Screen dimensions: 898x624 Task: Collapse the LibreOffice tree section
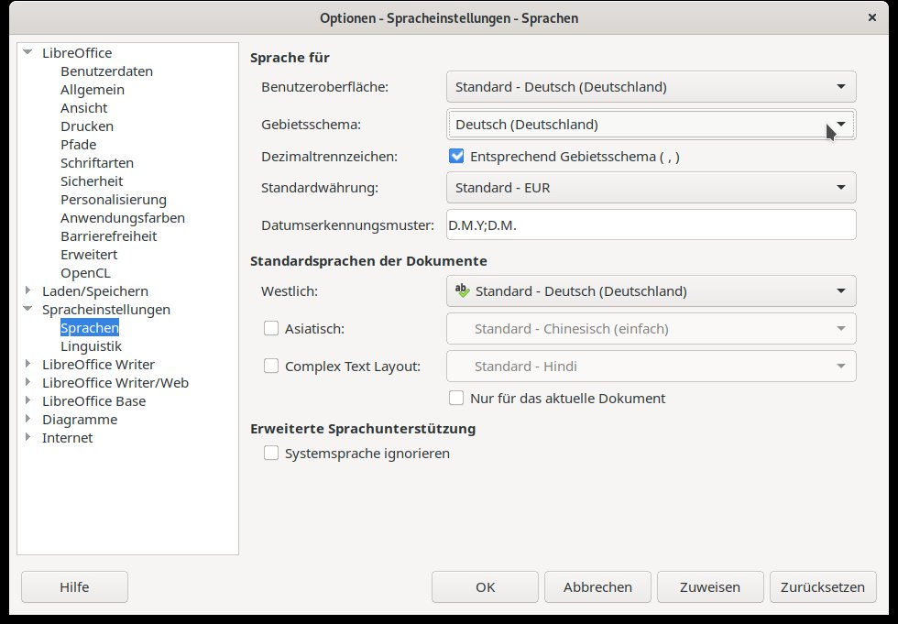(x=27, y=52)
